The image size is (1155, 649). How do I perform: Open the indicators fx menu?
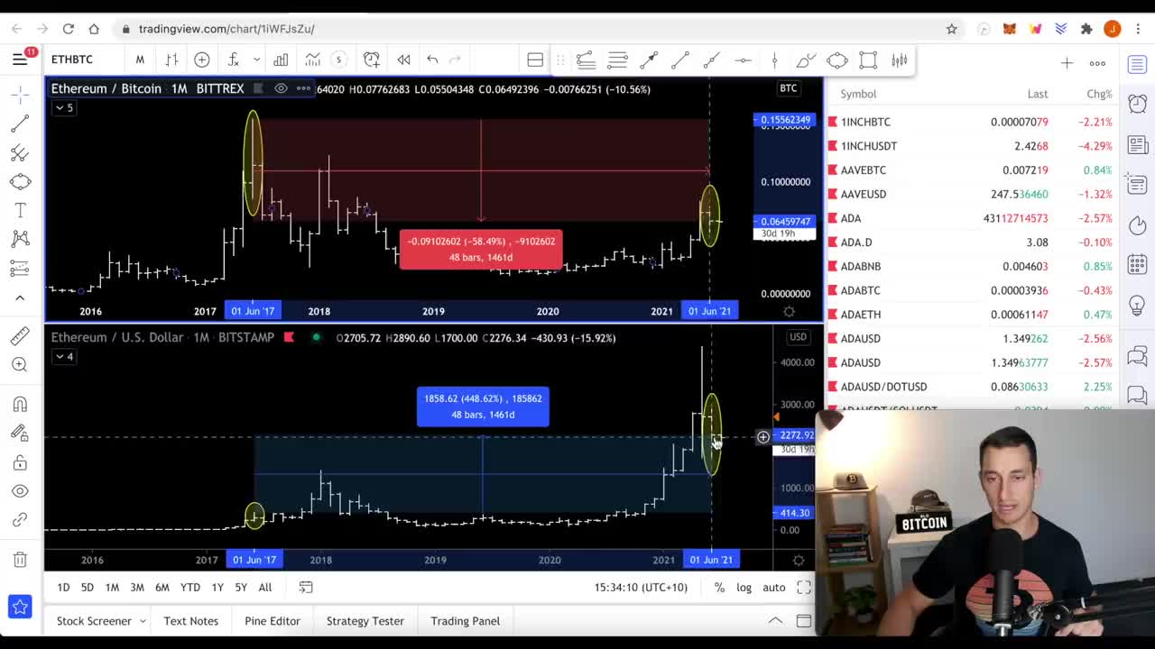point(233,59)
